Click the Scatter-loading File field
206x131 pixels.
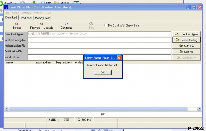click(99, 40)
